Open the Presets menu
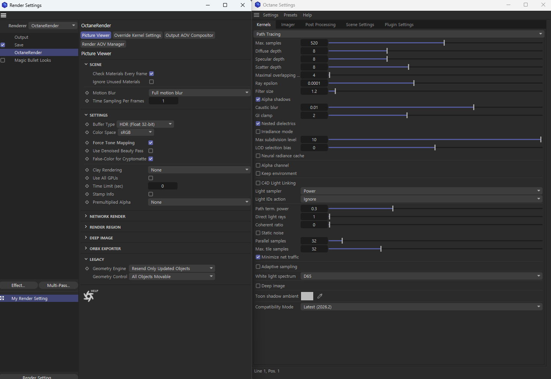This screenshot has height=379, width=551. point(290,15)
